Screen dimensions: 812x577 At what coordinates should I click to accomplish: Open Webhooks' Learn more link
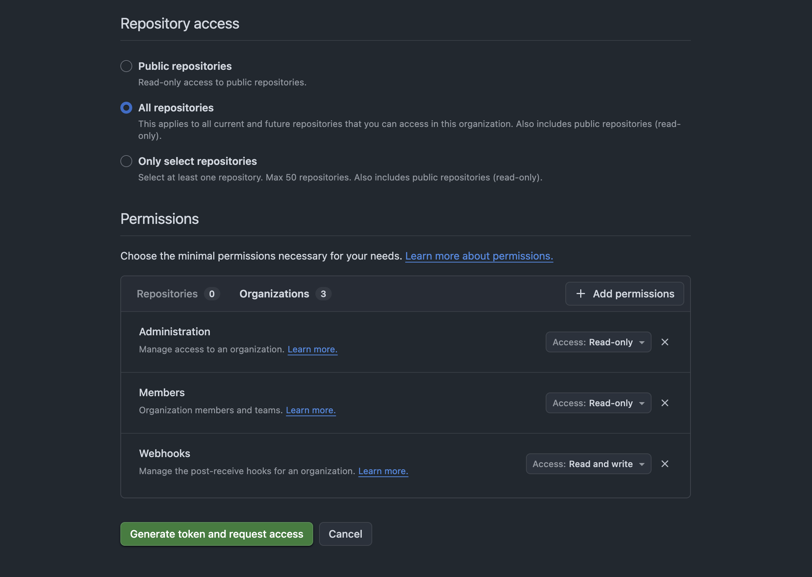click(383, 471)
